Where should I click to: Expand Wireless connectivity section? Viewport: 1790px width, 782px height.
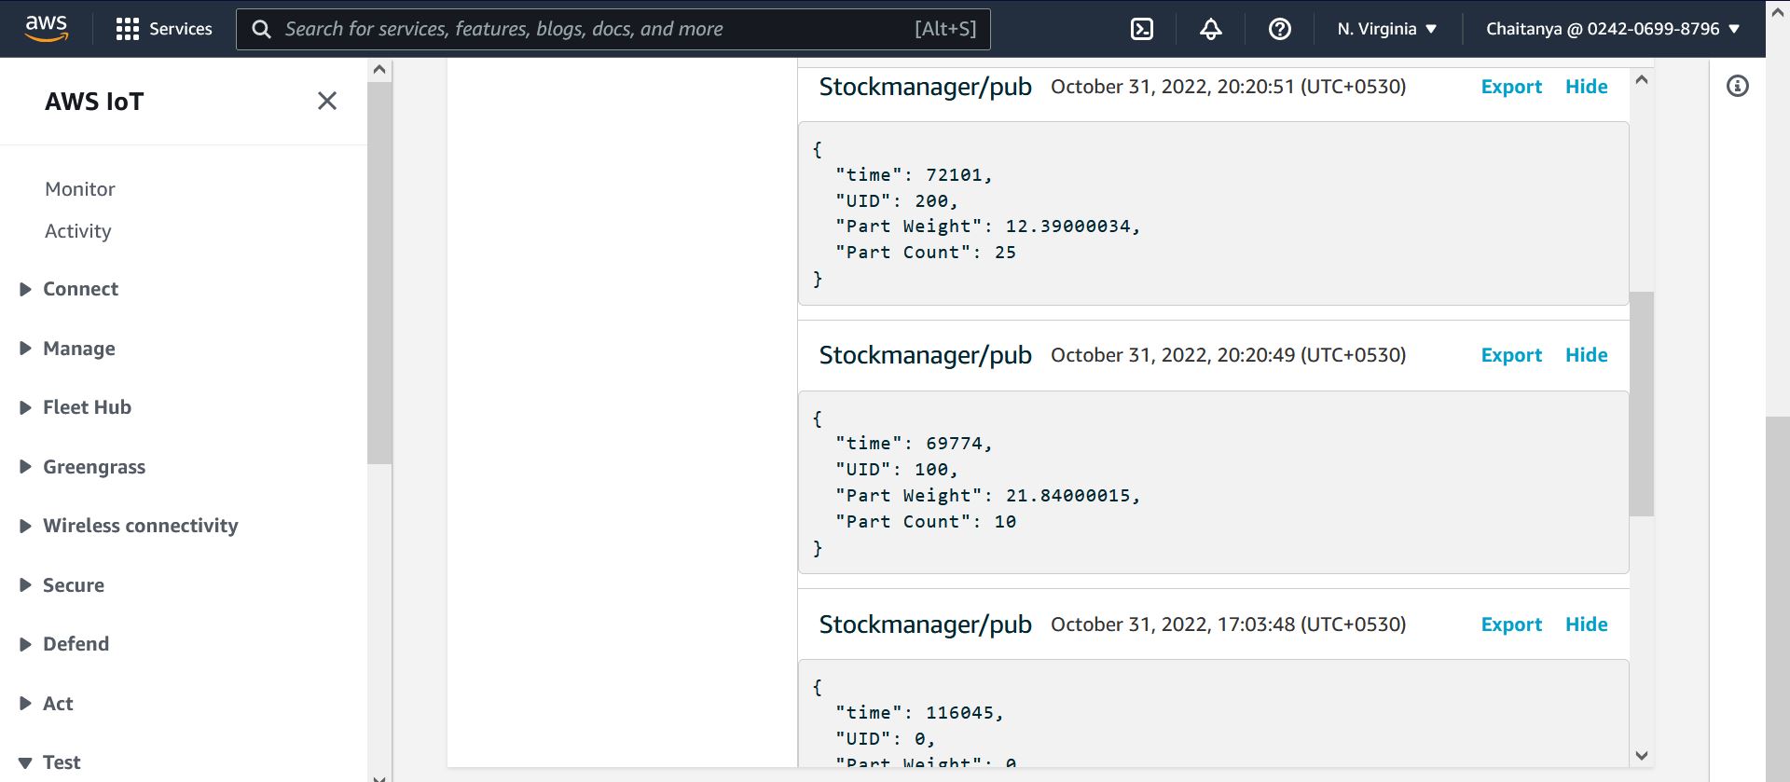[129, 526]
